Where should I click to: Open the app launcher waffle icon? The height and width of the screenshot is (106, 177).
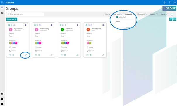pyautogui.click(x=2, y=2)
